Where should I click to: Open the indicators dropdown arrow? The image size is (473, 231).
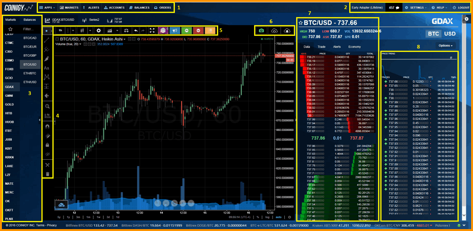117,30
